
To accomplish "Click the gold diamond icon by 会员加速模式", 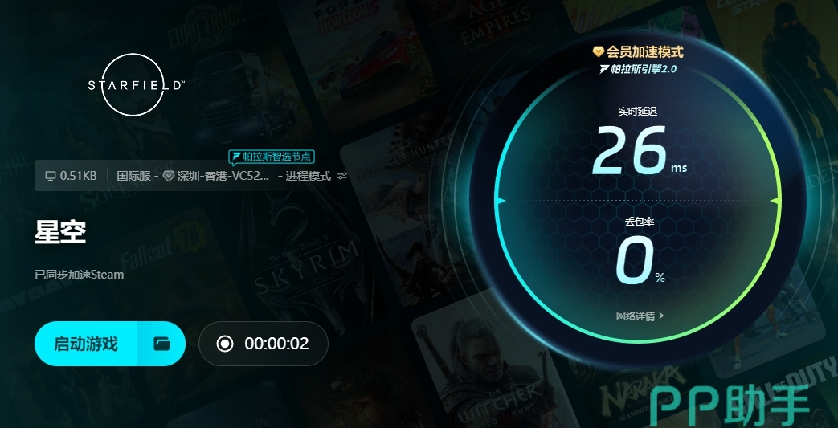I will click(599, 52).
